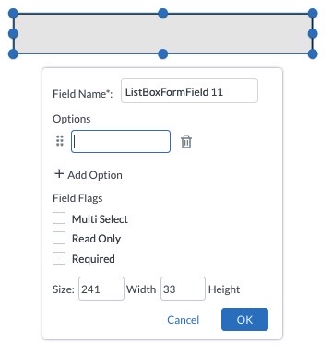Screen dimensions: 332x354
Task: Select the top-left resize handle of the list box
Action: pyautogui.click(x=13, y=14)
